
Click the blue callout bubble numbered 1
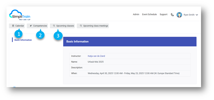pos(18,33)
